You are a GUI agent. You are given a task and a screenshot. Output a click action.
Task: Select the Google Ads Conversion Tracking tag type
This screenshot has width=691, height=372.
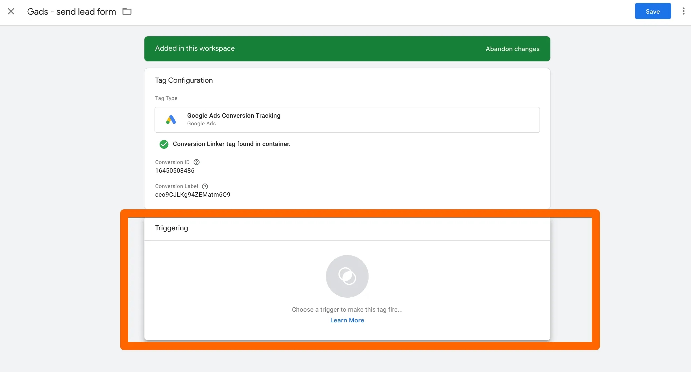(347, 120)
